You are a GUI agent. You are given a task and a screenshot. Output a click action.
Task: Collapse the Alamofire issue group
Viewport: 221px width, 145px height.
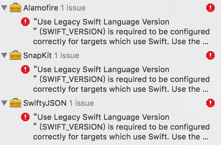4,8
